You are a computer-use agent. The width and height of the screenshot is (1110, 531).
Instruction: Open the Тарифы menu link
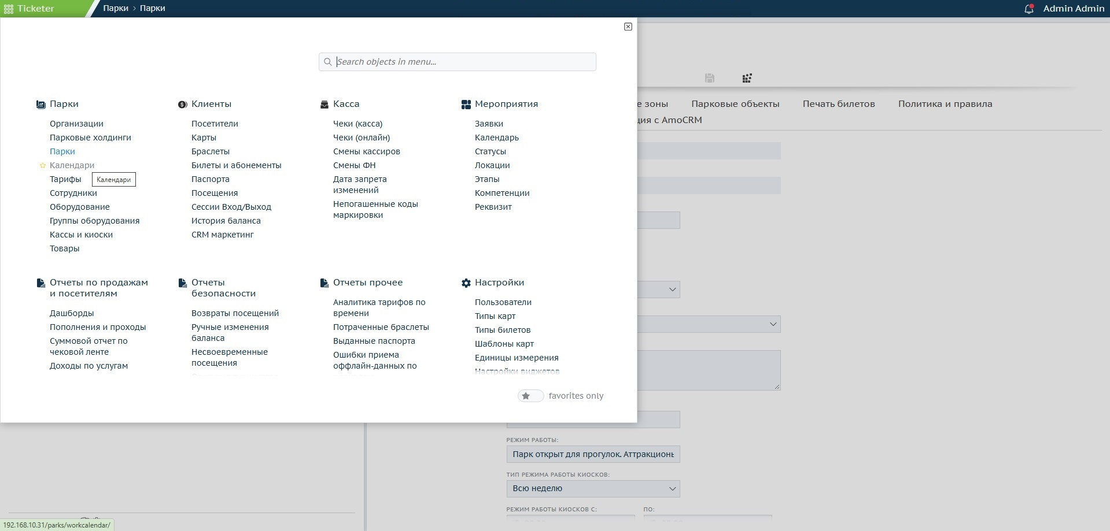pyautogui.click(x=65, y=179)
